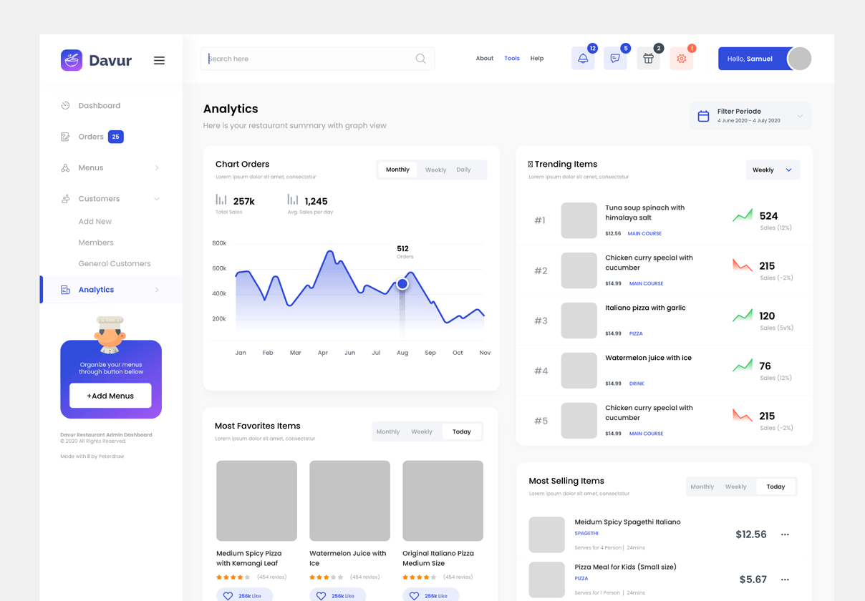The width and height of the screenshot is (865, 601).
Task: Switch Most Selling Items to Today tab
Action: coord(775,486)
